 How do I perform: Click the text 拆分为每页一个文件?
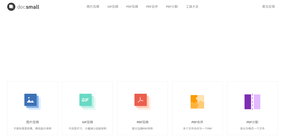click(252, 129)
